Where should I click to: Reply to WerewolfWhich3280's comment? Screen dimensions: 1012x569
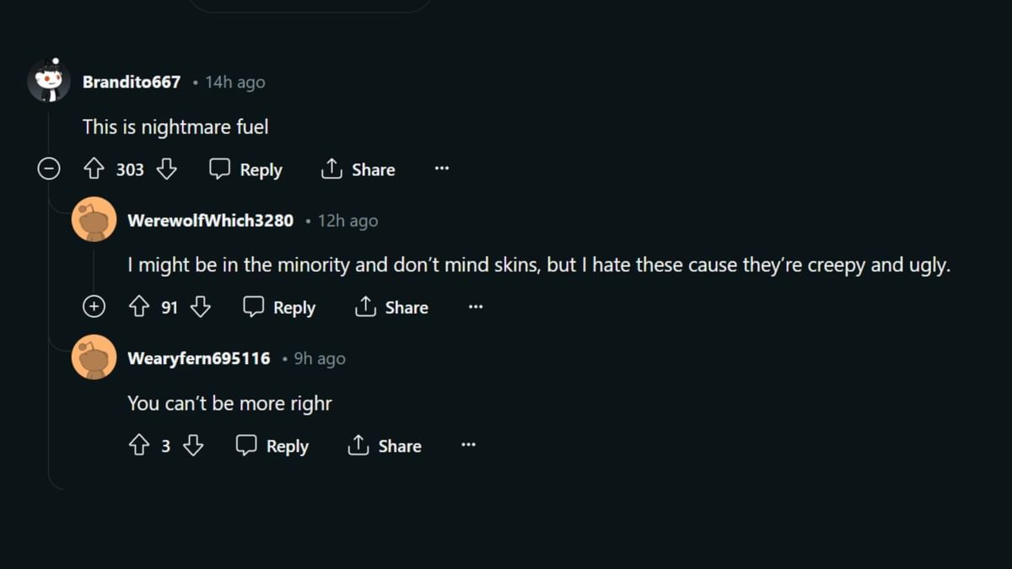pos(279,308)
